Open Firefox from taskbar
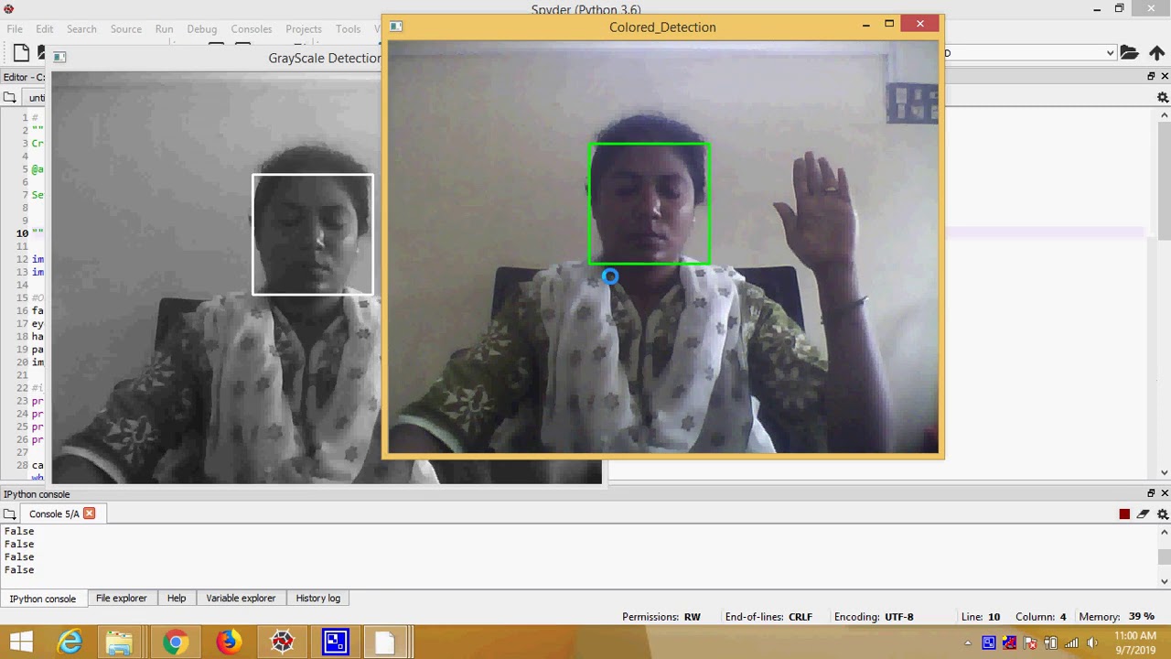1171x659 pixels. (x=228, y=643)
